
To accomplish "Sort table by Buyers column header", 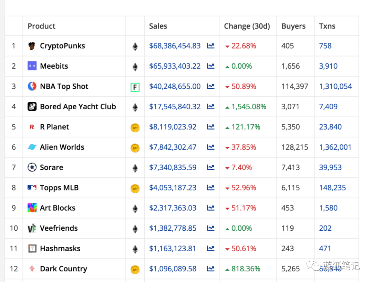I will (x=293, y=26).
